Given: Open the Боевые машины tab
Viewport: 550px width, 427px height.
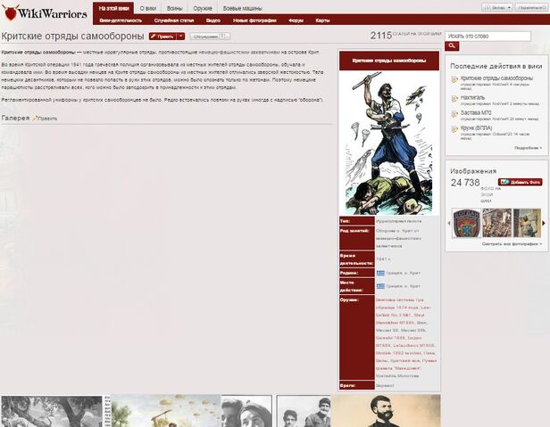Looking at the screenshot, I should pos(242,8).
